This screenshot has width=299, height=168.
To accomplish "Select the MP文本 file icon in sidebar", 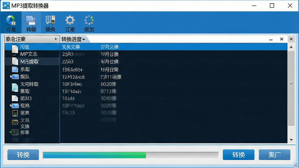I will tap(14, 54).
